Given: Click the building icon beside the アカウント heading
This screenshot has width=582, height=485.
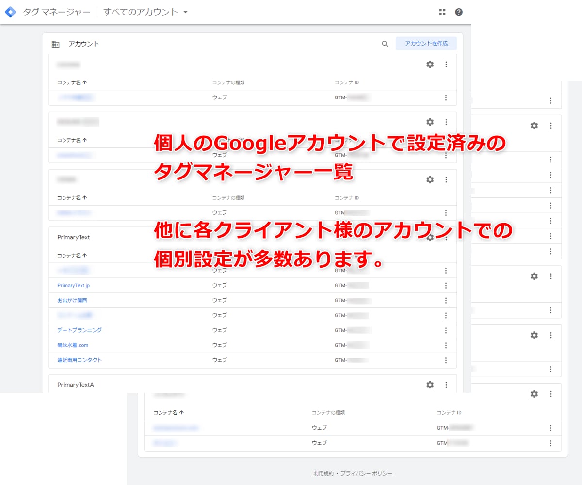Looking at the screenshot, I should coord(56,44).
